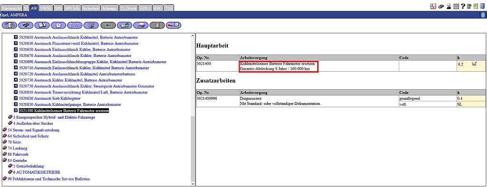Click the gear with green arrow toolbar button

(x=91, y=26)
